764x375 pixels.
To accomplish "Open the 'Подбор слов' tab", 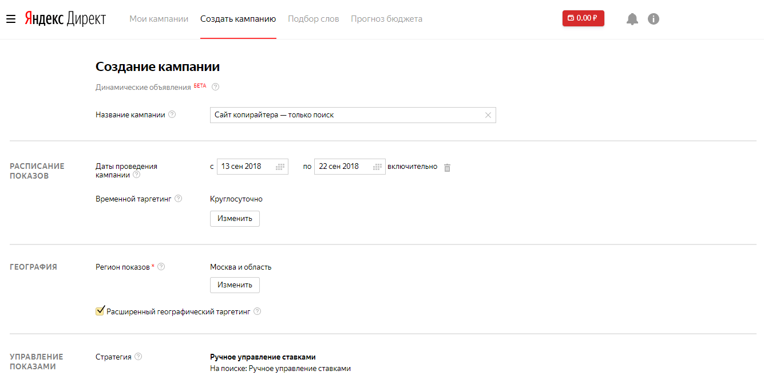I will point(313,18).
